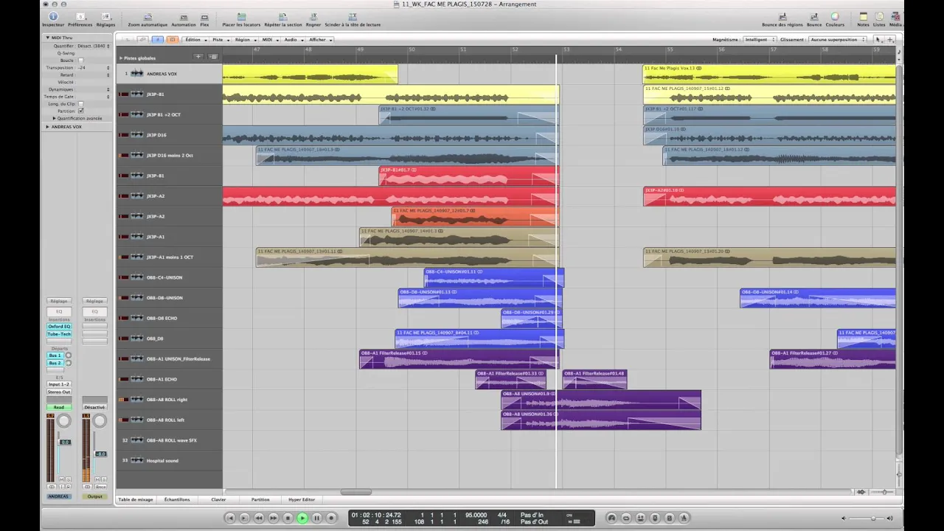Switch to Hyper Editor tab
This screenshot has width=944, height=531.
(302, 499)
